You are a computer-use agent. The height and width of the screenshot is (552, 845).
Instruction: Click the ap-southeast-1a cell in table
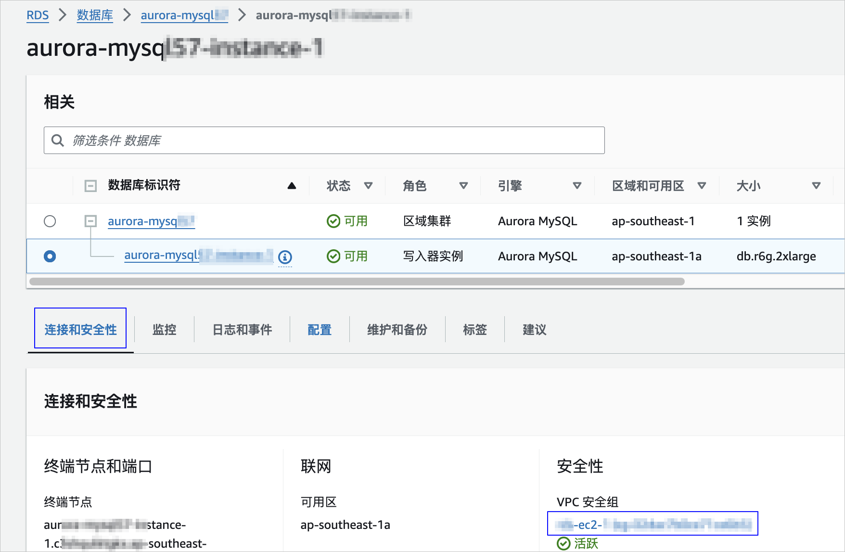point(656,257)
